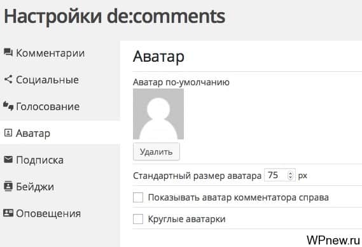Click the px unit label
The image size is (362, 247).
[x=302, y=176]
